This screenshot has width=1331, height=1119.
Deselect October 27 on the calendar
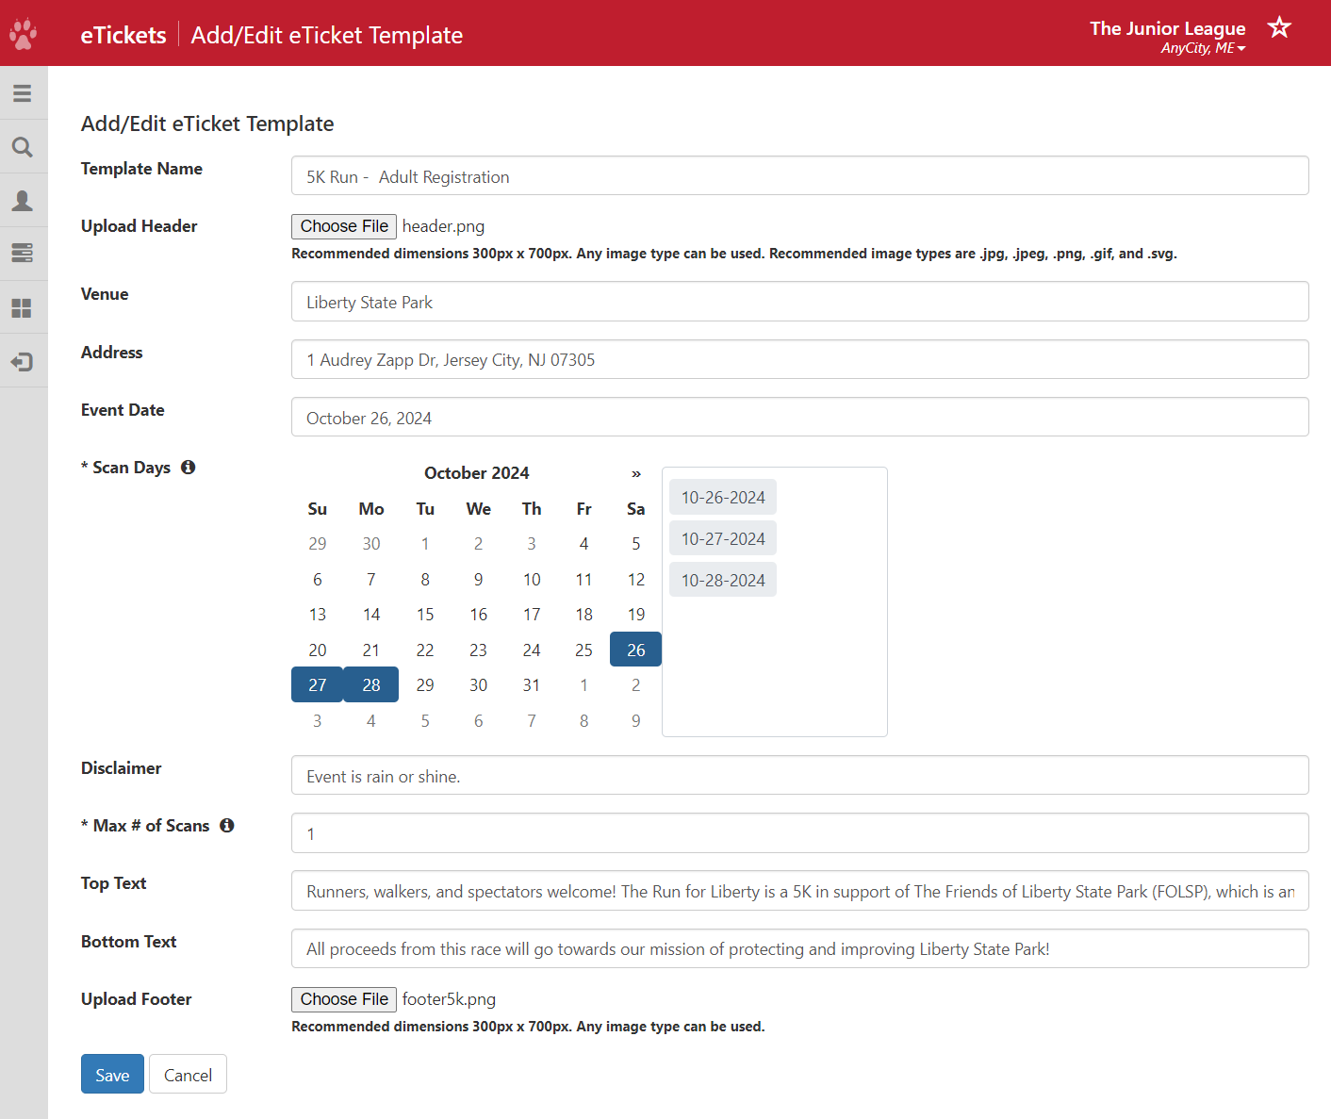pyautogui.click(x=318, y=684)
